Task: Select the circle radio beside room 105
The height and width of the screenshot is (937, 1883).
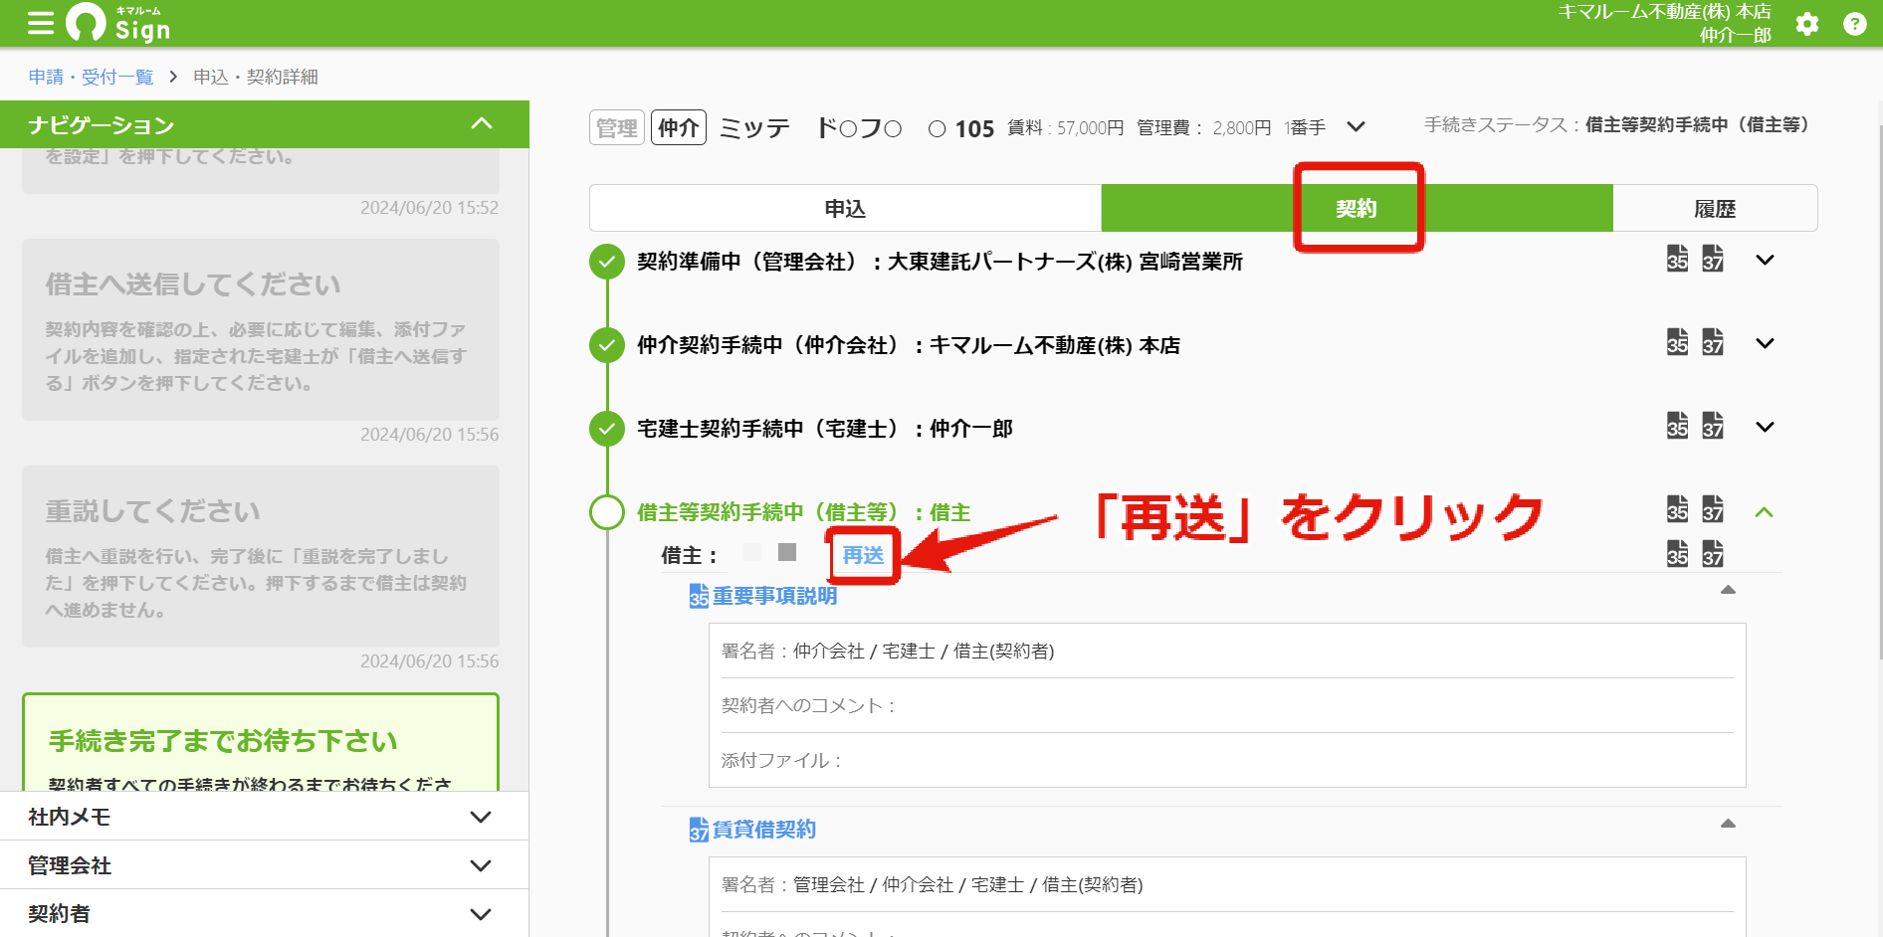Action: click(937, 128)
